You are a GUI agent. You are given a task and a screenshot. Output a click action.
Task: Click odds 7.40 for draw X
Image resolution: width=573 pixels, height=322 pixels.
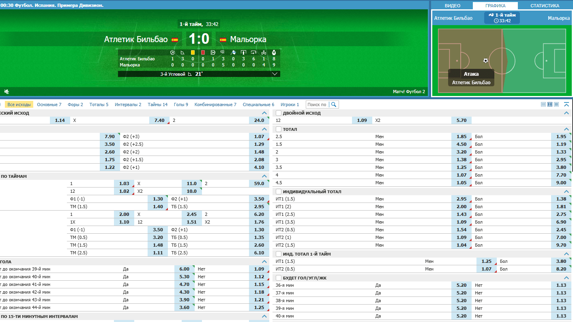point(159,120)
